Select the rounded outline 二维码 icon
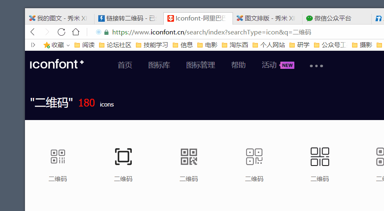This screenshot has width=384, height=211. 254,157
